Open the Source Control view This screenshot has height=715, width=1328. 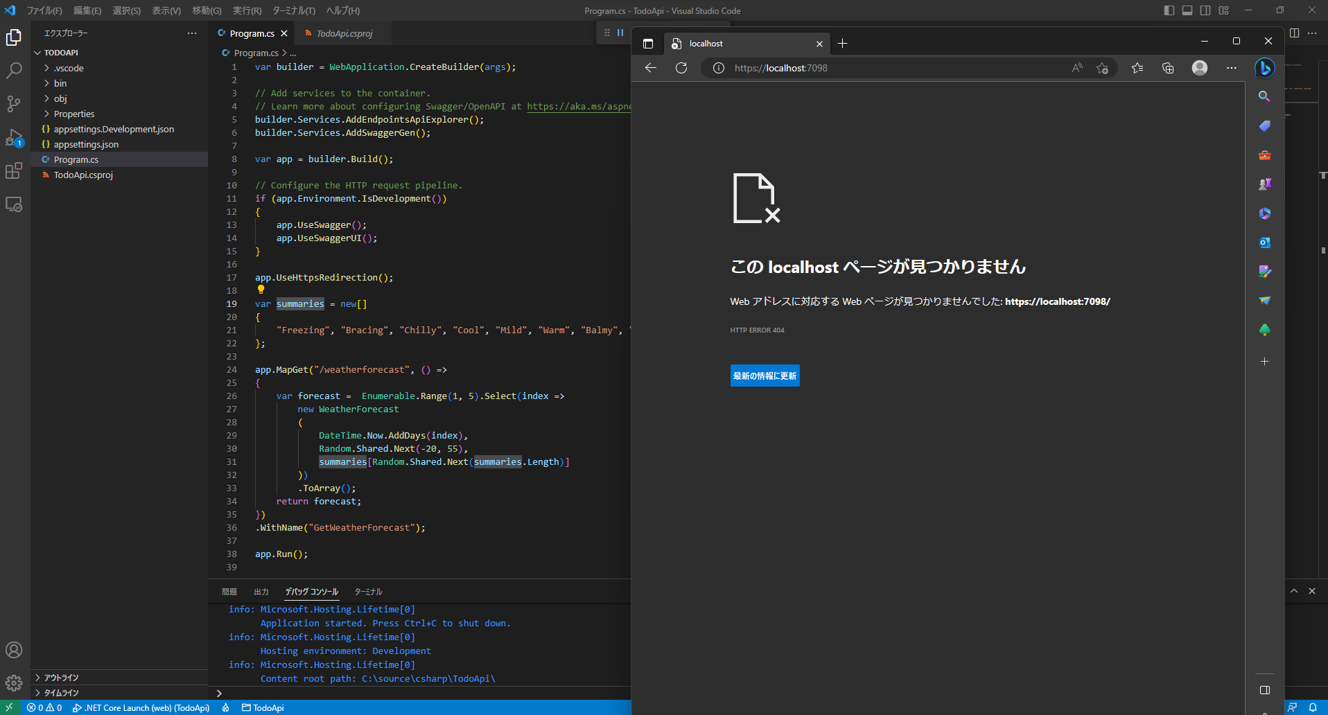[14, 103]
